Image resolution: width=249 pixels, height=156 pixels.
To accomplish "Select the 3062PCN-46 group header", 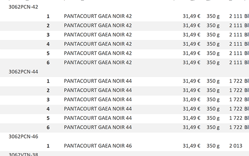I will [x=23, y=136].
